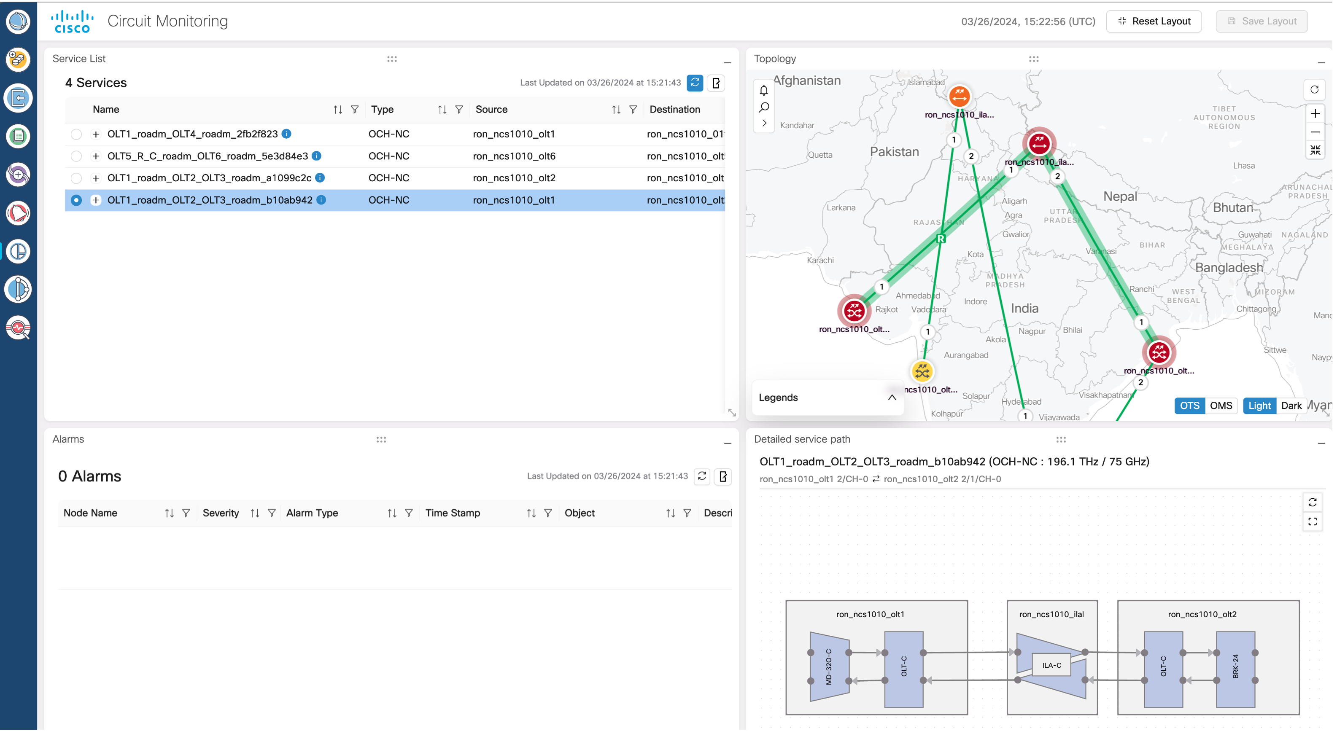Select radio button for OLT1_roadm_OLT4_roadm_2fb2f823 service
This screenshot has width=1337, height=731.
76,134
